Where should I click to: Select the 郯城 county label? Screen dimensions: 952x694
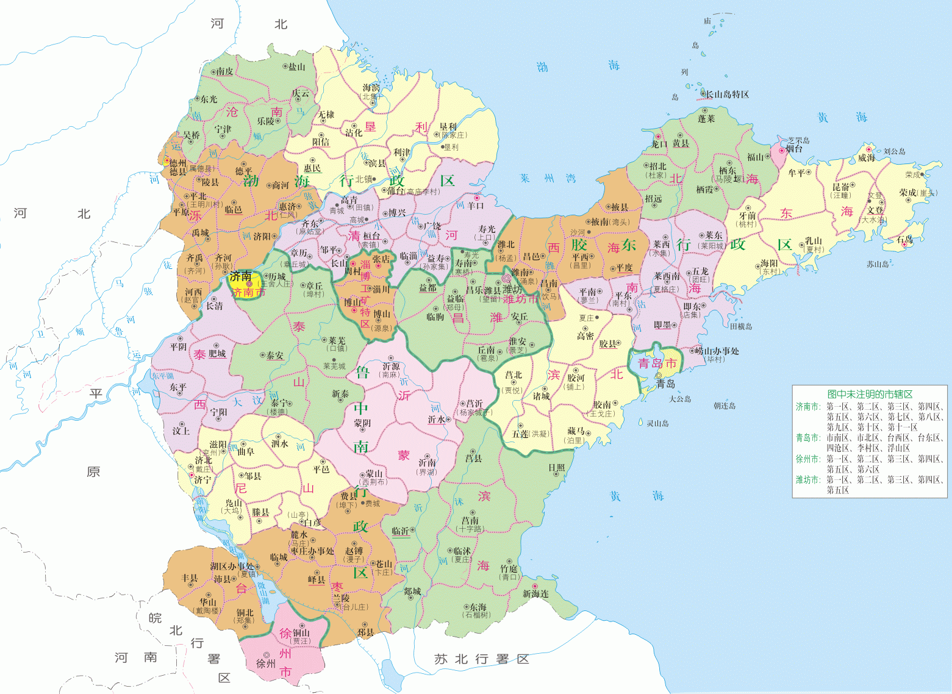point(412,592)
